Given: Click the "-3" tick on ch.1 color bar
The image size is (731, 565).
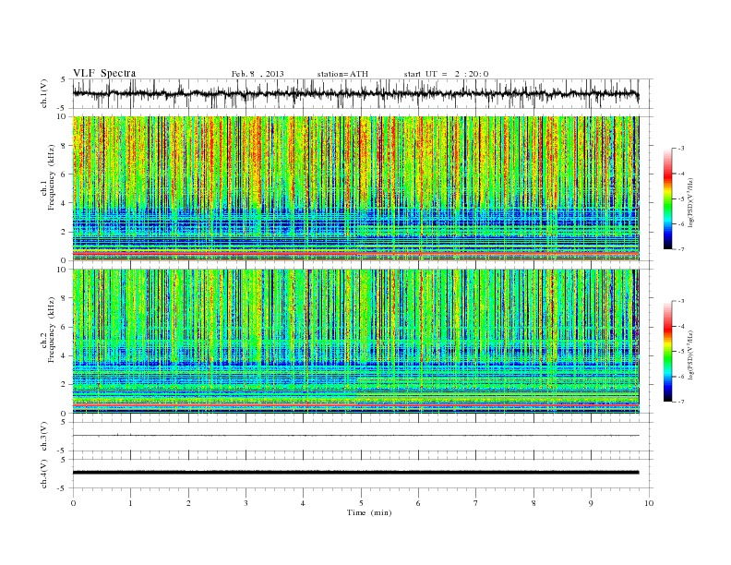Looking at the screenshot, I should click(x=681, y=149).
